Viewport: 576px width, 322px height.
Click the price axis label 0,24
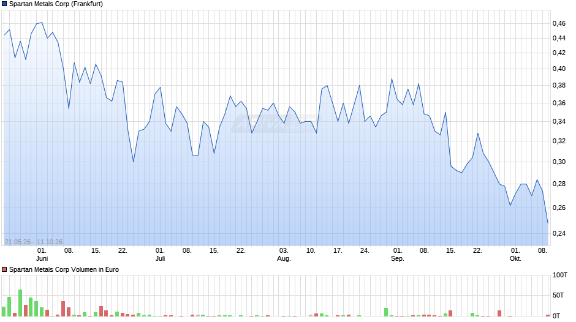(559, 233)
